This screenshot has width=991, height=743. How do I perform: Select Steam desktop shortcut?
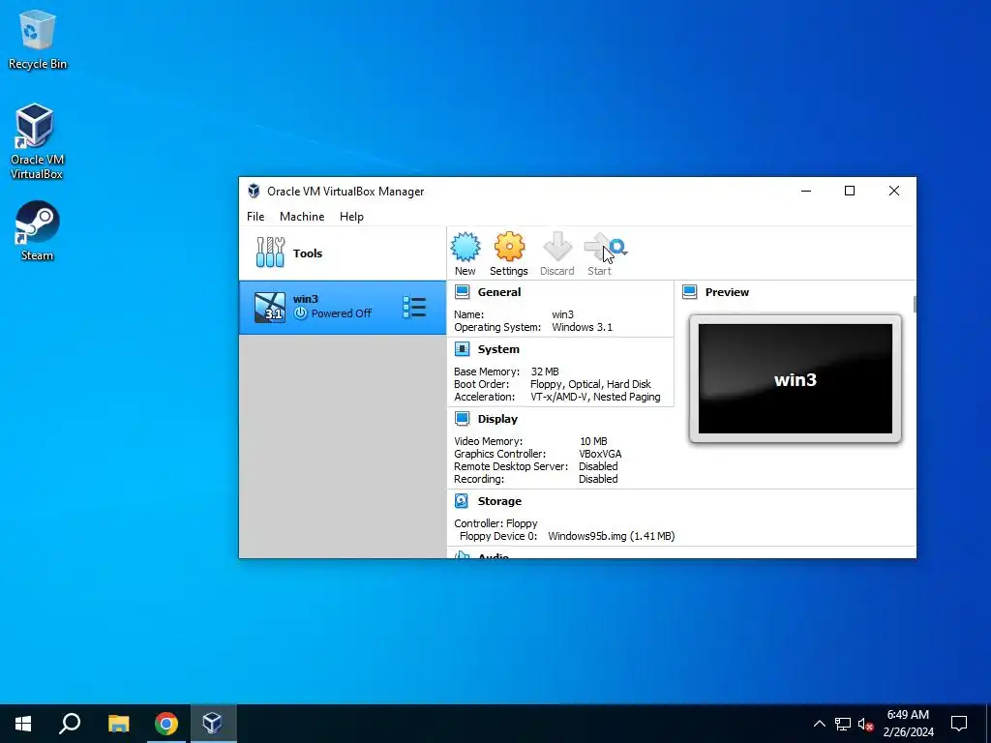[x=37, y=230]
